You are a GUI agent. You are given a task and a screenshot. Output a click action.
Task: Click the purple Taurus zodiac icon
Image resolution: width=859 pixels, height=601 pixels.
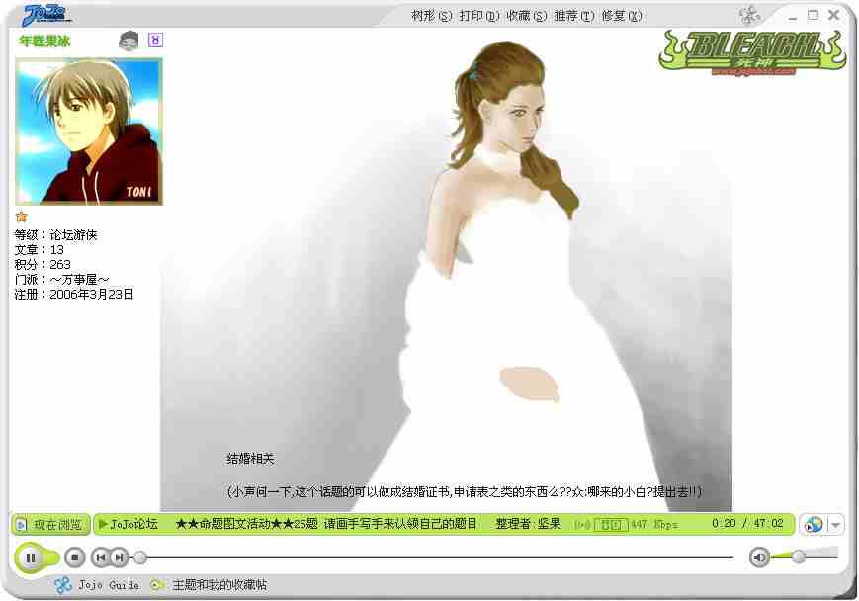click(154, 41)
